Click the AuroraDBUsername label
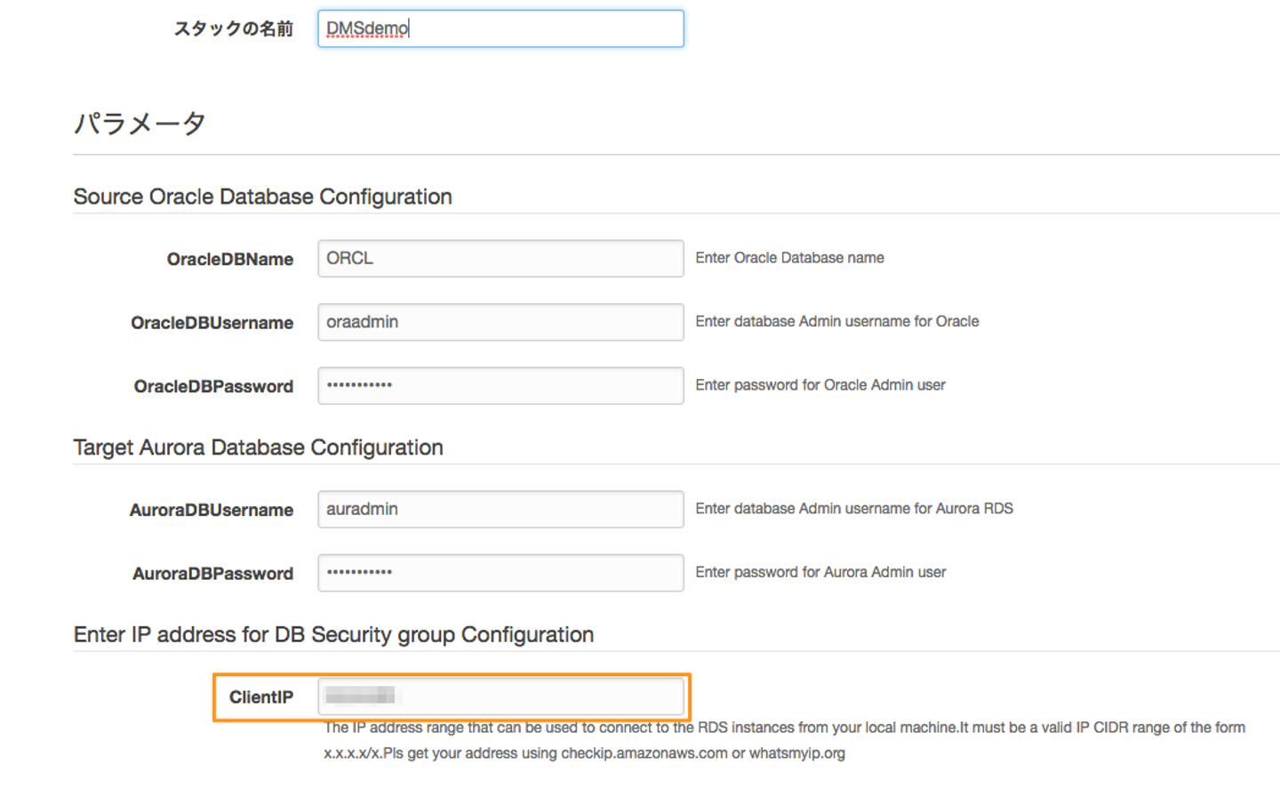This screenshot has height=789, width=1280. pyautogui.click(x=211, y=511)
